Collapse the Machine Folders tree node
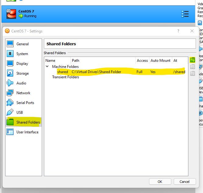 pyautogui.click(x=47, y=66)
